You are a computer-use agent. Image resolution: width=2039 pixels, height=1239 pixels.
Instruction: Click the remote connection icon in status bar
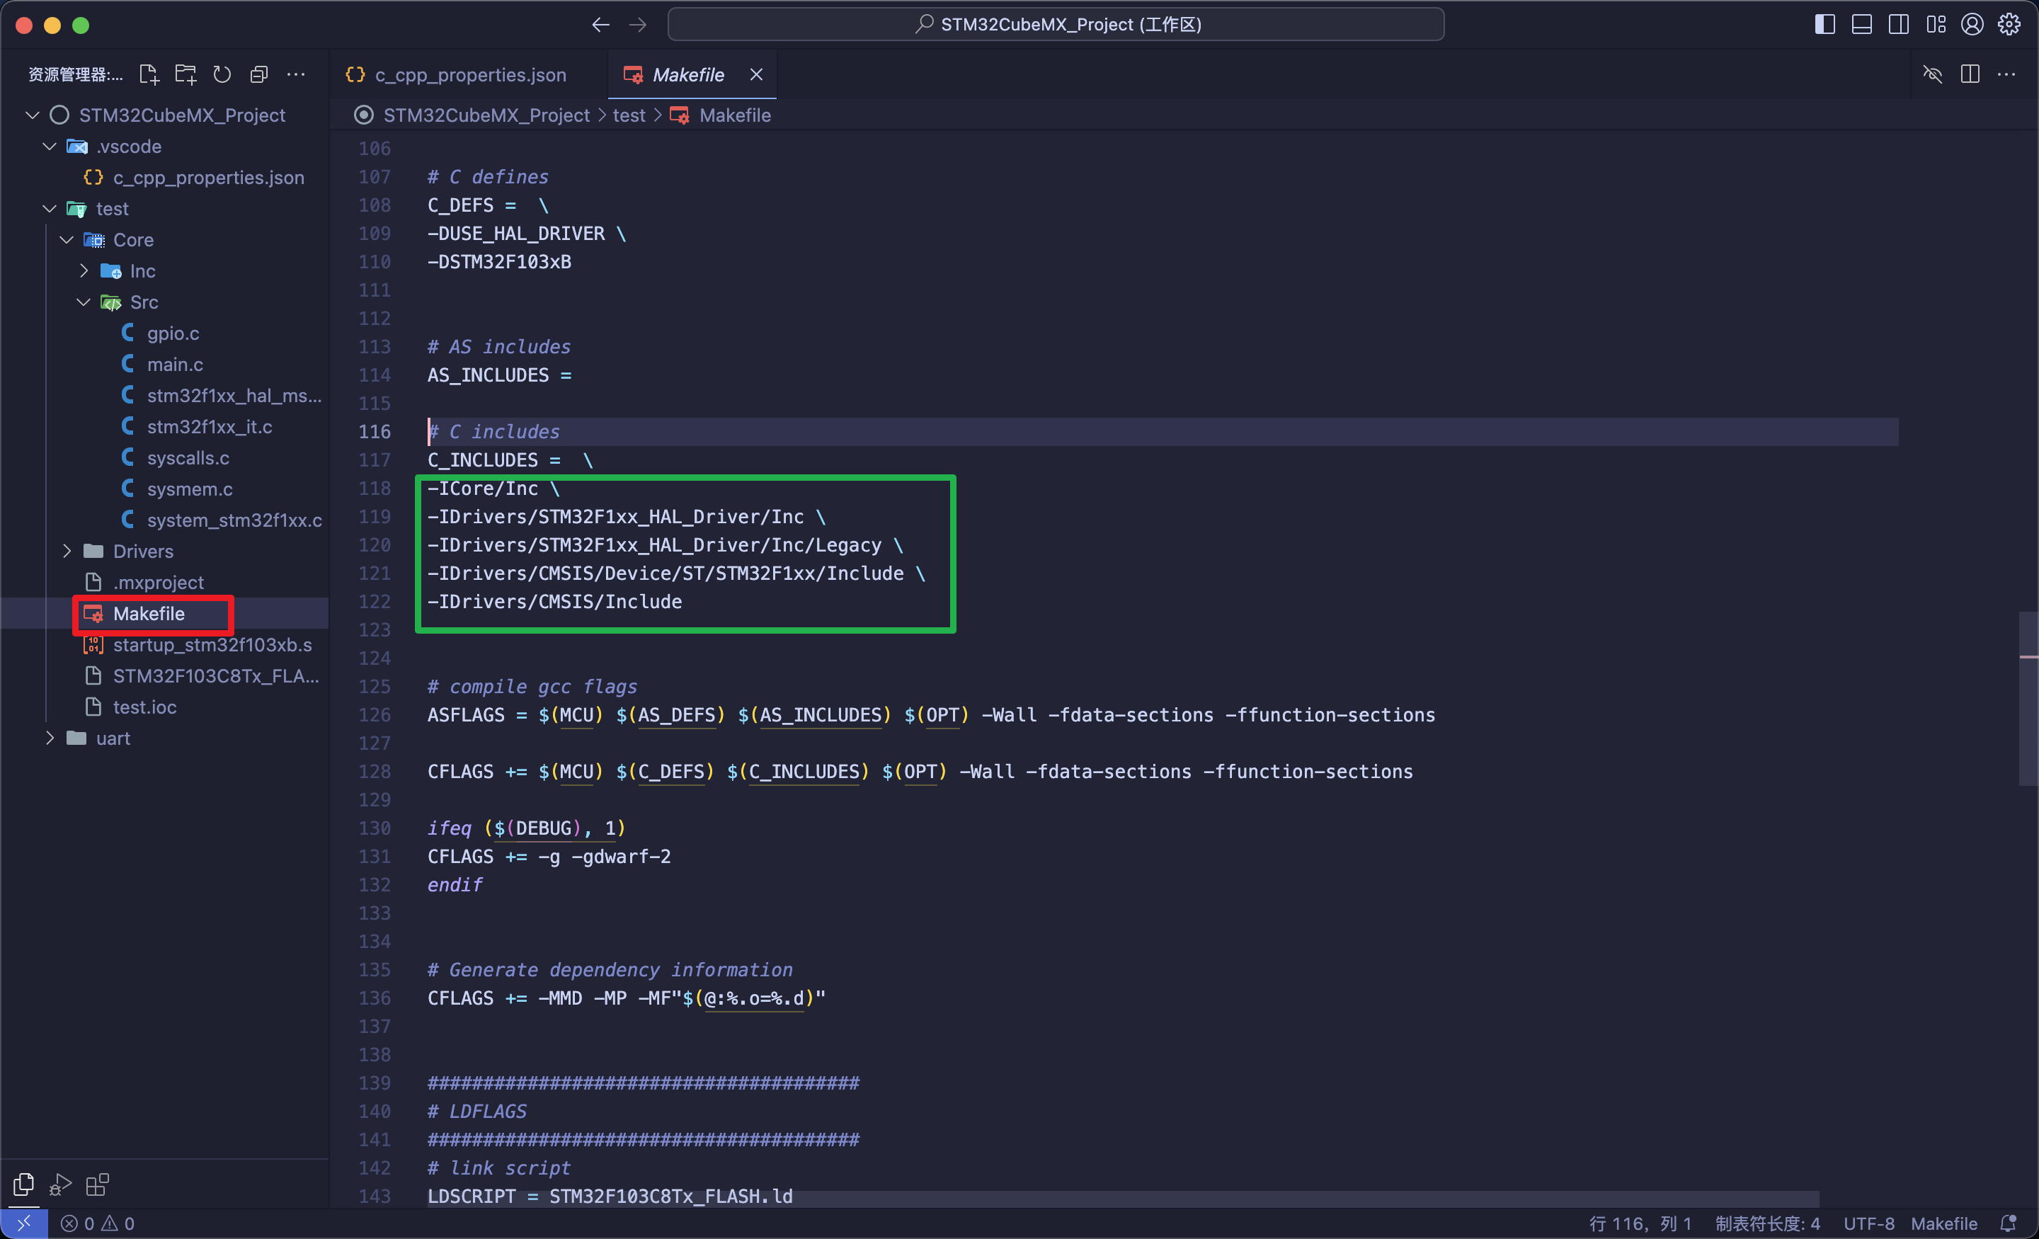click(23, 1223)
